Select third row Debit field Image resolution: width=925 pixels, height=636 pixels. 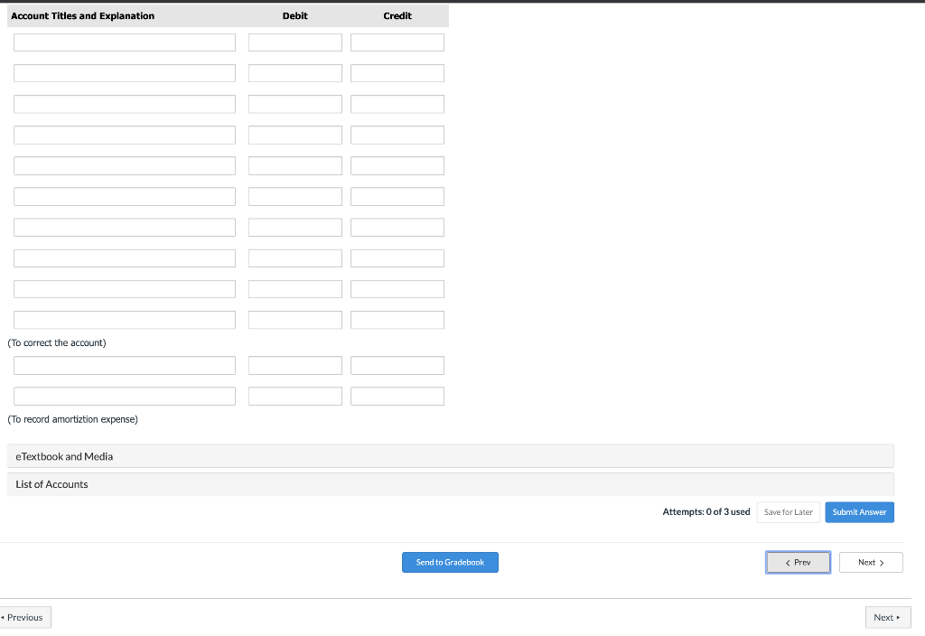(295, 104)
